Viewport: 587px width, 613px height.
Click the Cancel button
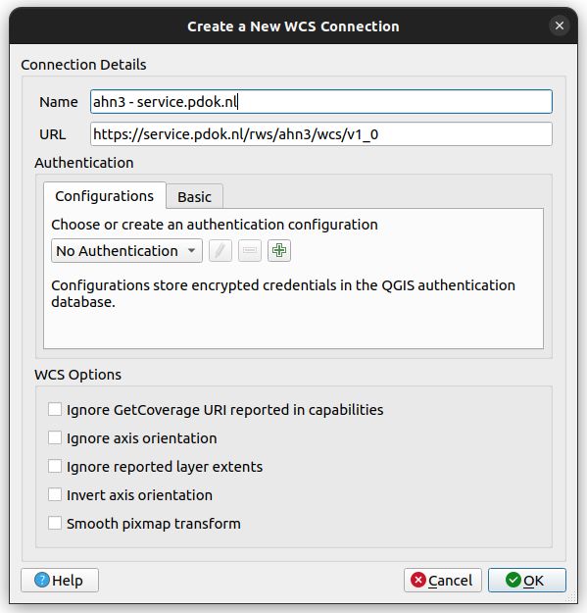coord(443,581)
